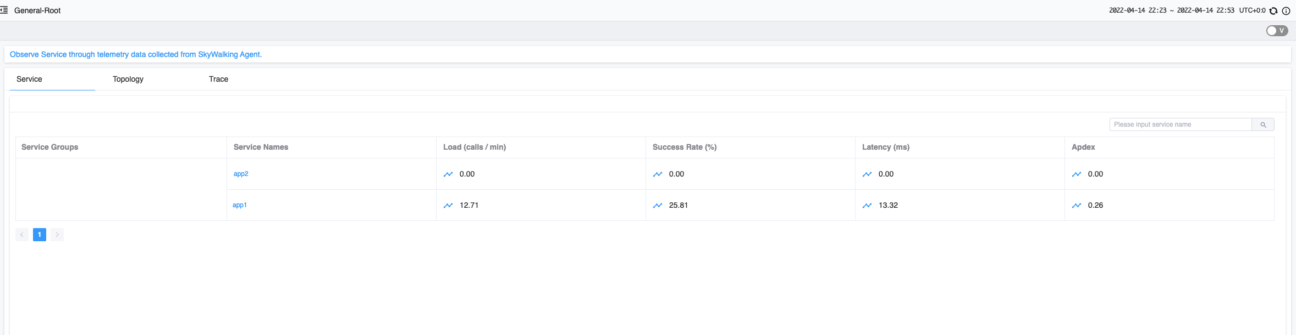The height and width of the screenshot is (335, 1296).
Task: Open app2 Load trend chart icon
Action: [x=448, y=174]
